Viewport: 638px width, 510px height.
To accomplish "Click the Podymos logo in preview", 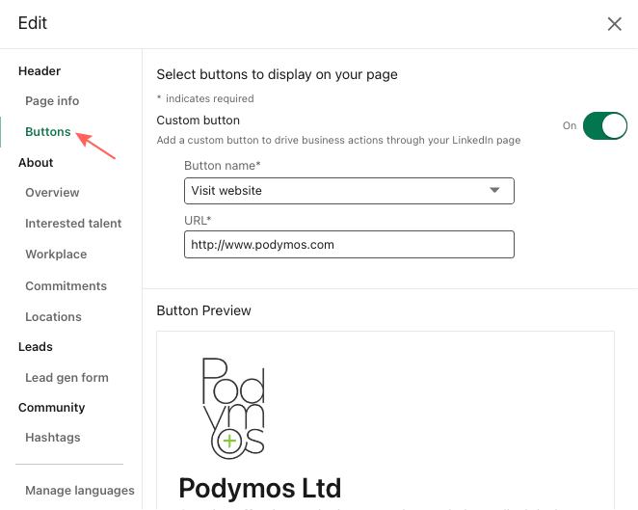I will 233,406.
